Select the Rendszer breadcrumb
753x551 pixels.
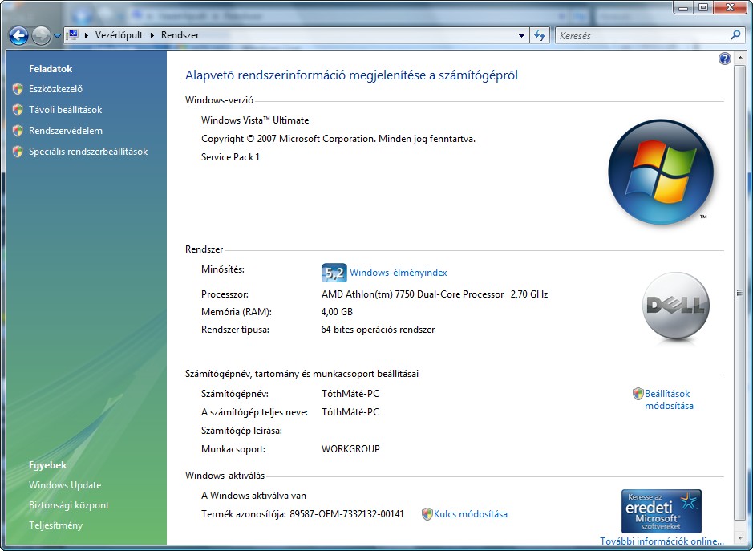[180, 35]
